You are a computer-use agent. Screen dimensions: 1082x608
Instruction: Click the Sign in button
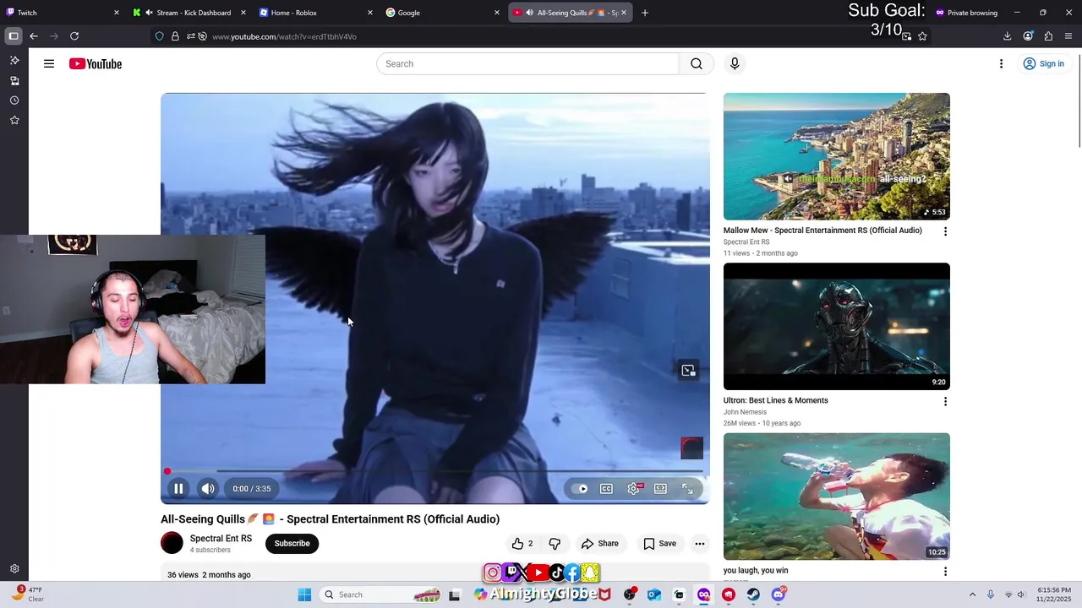coord(1043,63)
